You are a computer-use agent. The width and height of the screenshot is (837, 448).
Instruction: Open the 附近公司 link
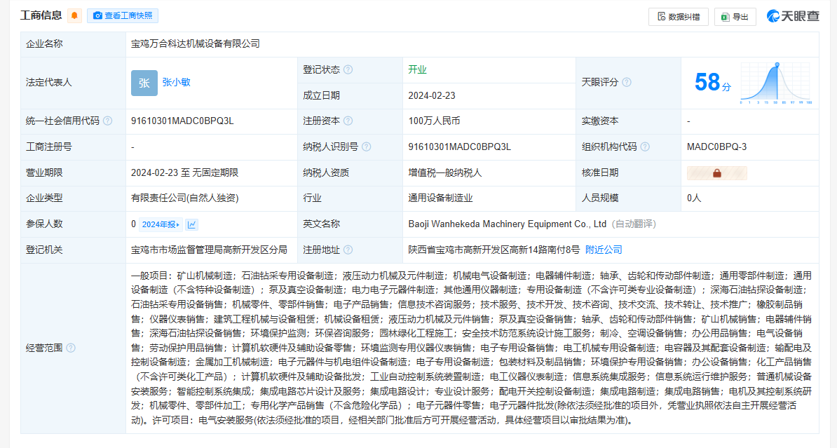click(x=604, y=250)
